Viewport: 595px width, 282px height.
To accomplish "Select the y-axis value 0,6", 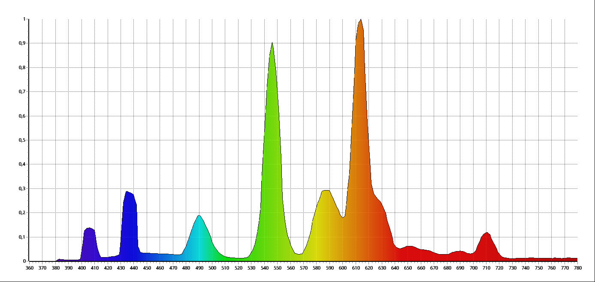I will [23, 116].
